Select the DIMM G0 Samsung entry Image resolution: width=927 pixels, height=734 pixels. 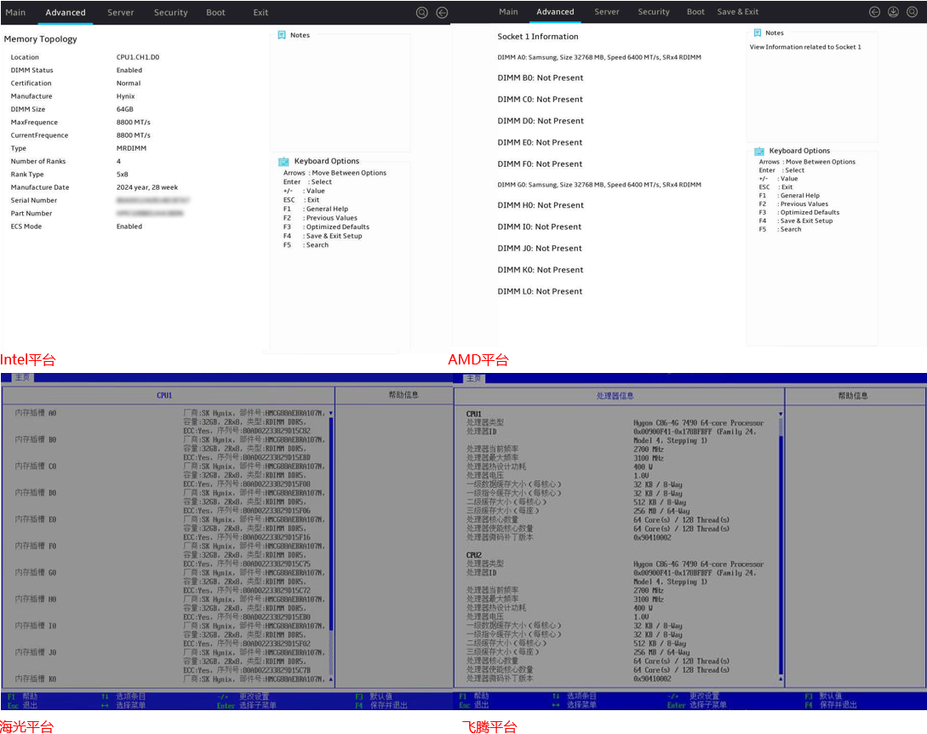pyautogui.click(x=598, y=185)
